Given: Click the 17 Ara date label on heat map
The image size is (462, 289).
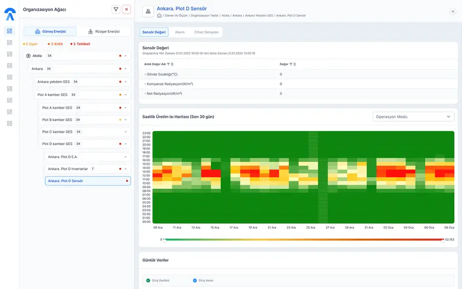Looking at the screenshot, I should [x=234, y=228].
